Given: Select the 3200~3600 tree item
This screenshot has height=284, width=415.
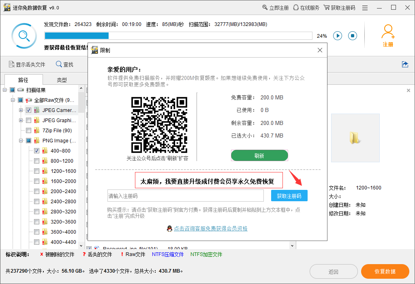Looking at the screenshot, I should 63,222.
